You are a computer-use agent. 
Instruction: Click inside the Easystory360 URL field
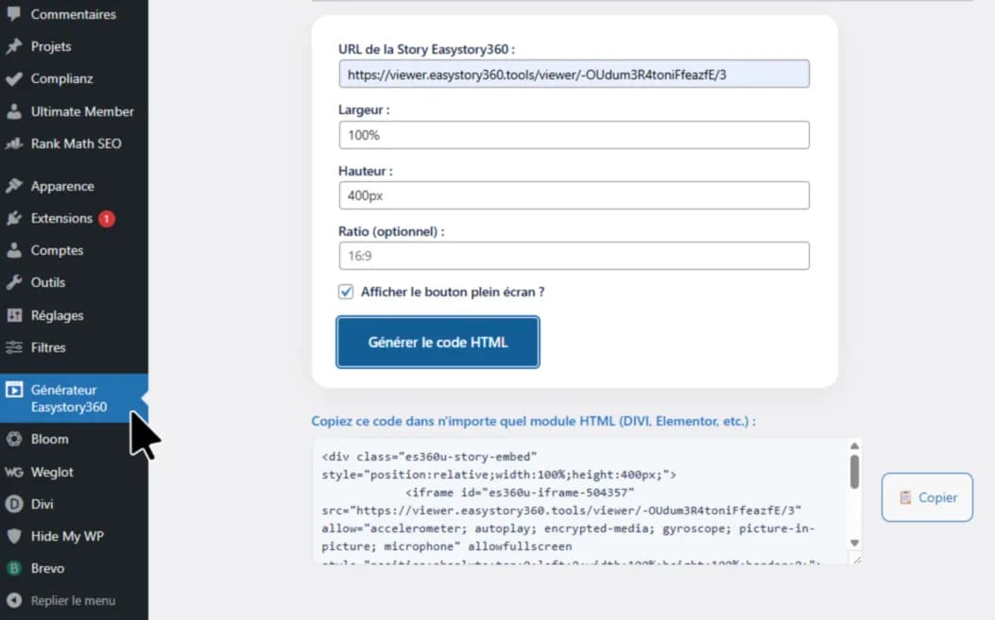pos(575,73)
